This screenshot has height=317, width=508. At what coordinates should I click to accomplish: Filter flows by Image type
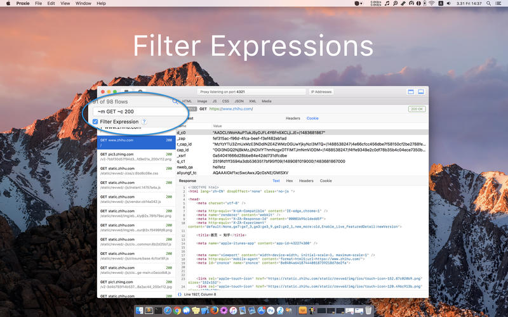pyautogui.click(x=202, y=101)
